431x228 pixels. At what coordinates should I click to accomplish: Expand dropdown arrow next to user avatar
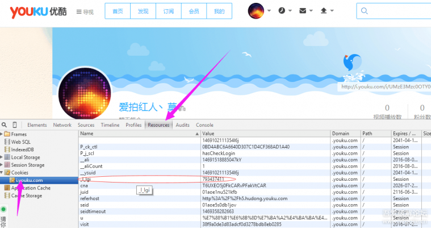(x=269, y=11)
